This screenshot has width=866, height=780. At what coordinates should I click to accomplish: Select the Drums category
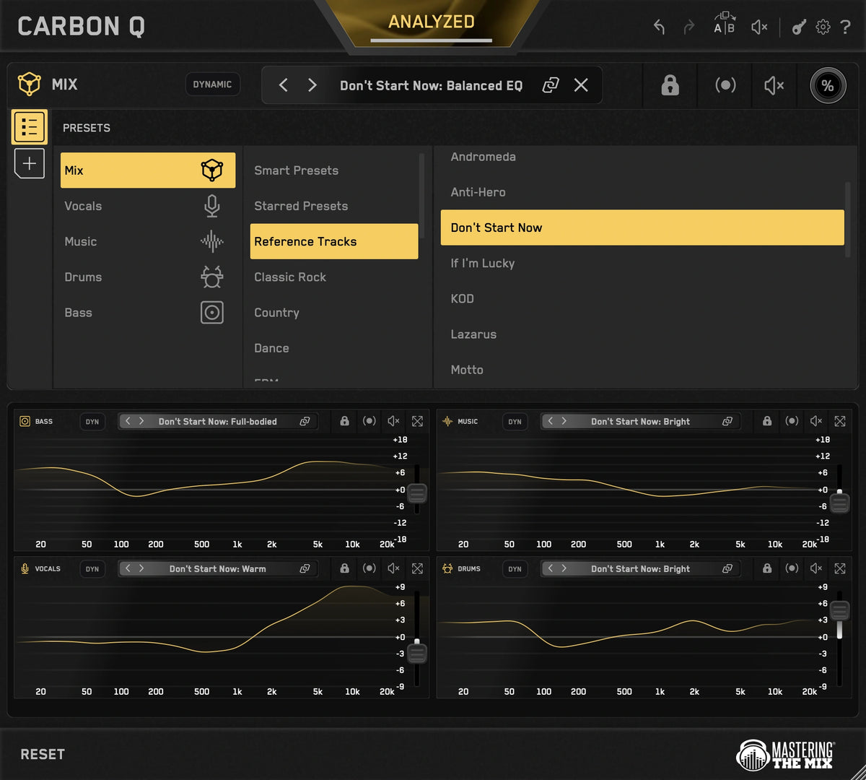pyautogui.click(x=148, y=277)
